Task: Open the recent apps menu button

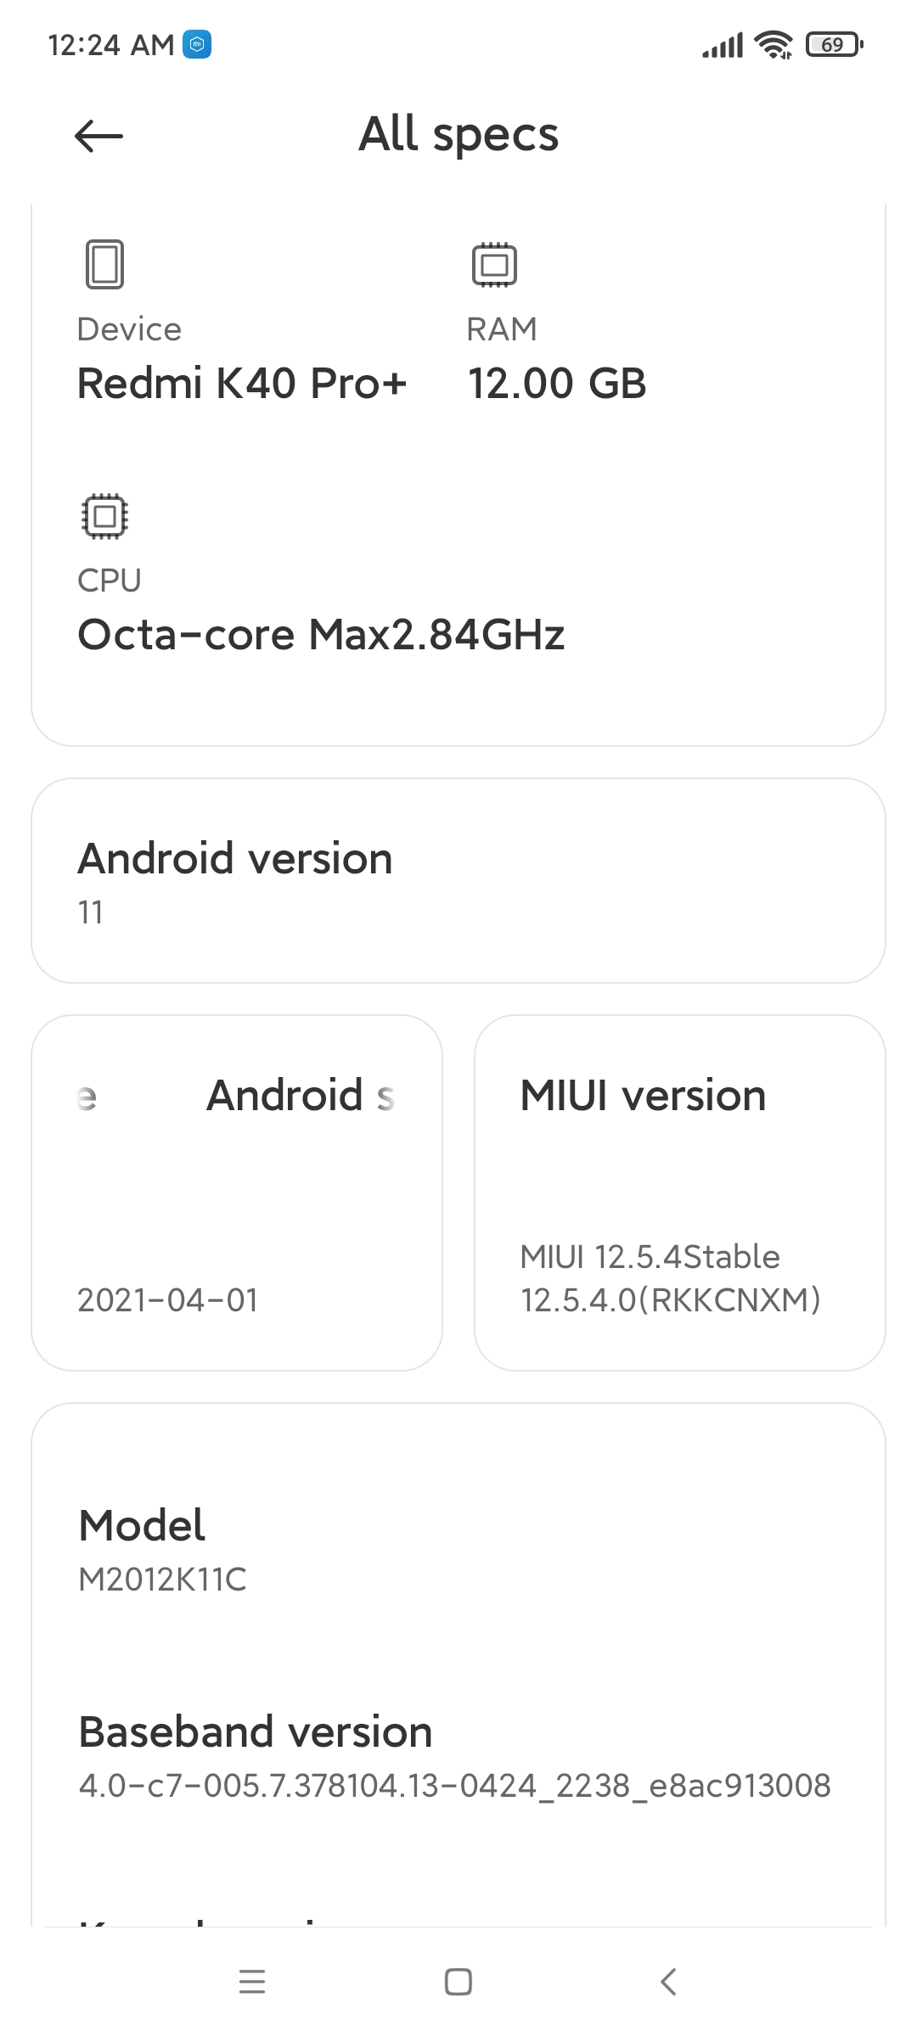Action: [x=252, y=1982]
